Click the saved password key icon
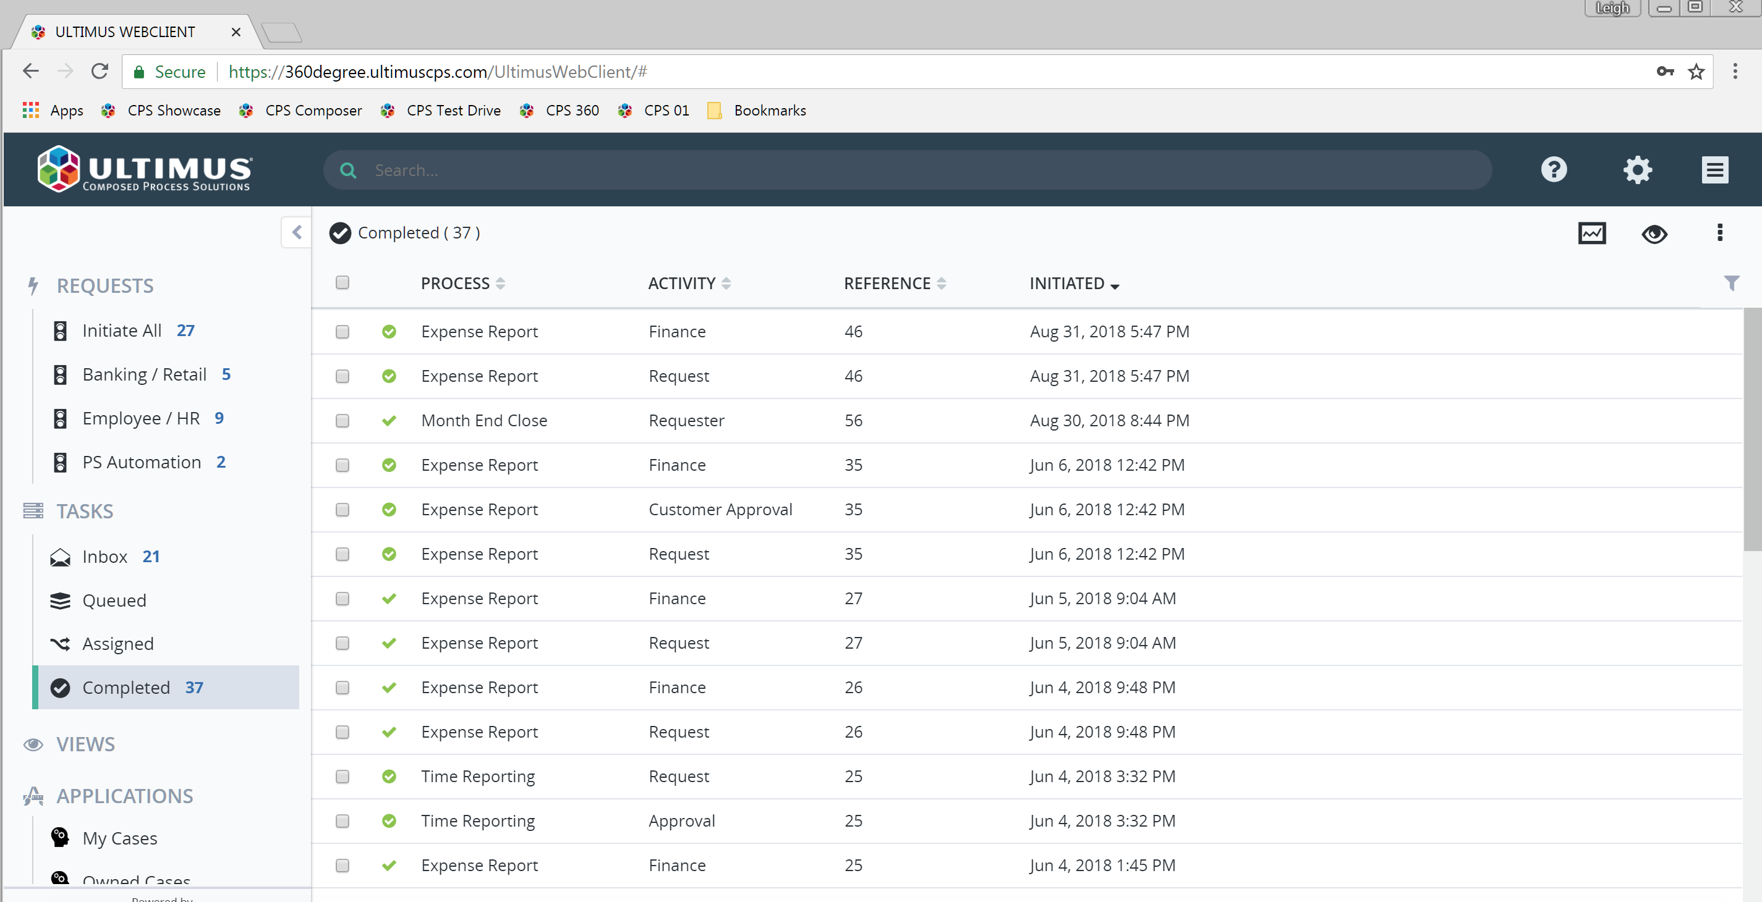1762x902 pixels. pos(1665,72)
